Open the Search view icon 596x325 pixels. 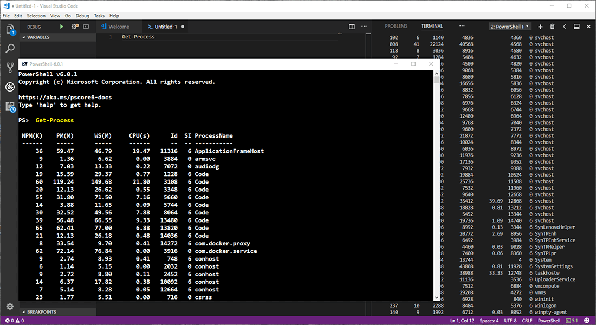[10, 49]
